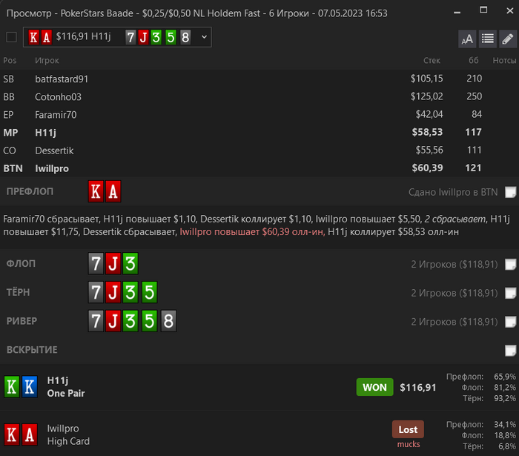Select player H11j in MP row

pos(259,133)
